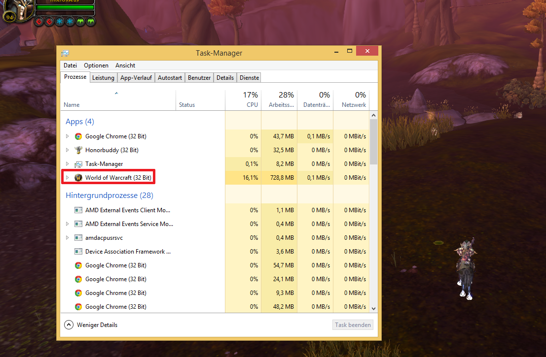
Task: Click the Device Association Framework icon
Action: (78, 252)
